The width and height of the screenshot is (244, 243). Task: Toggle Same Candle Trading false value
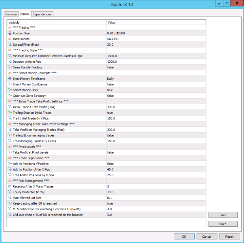pyautogui.click(x=156, y=67)
